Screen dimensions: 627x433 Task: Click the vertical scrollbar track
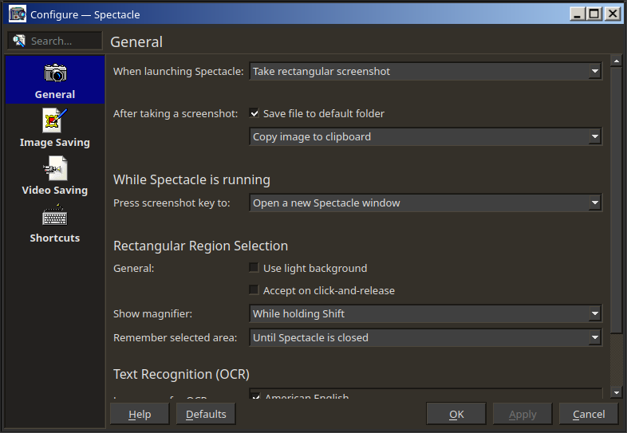(x=616, y=360)
